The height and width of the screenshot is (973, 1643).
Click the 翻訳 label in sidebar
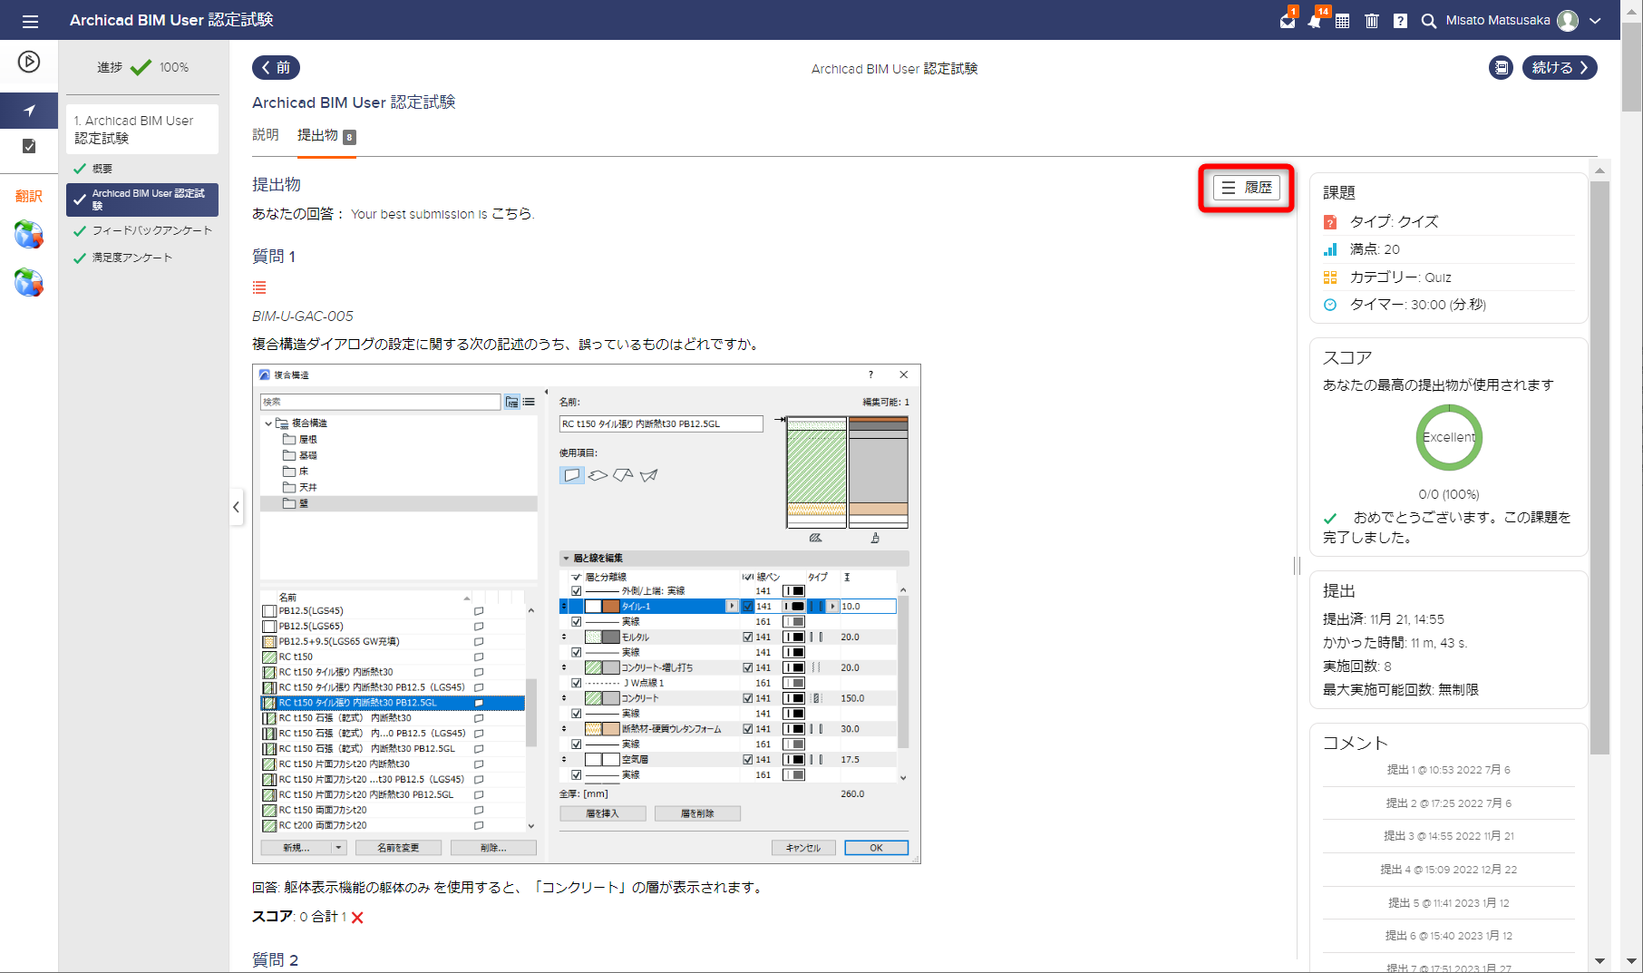tap(29, 196)
